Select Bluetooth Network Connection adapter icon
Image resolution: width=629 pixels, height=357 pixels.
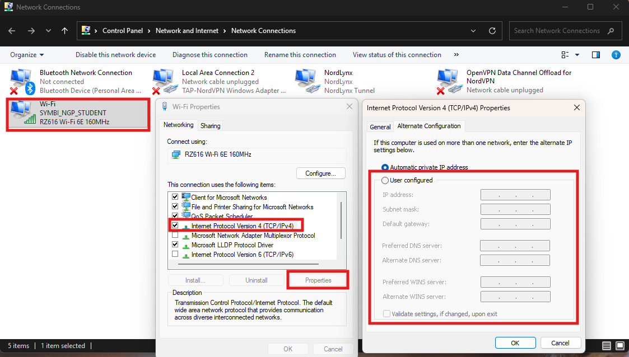point(21,81)
